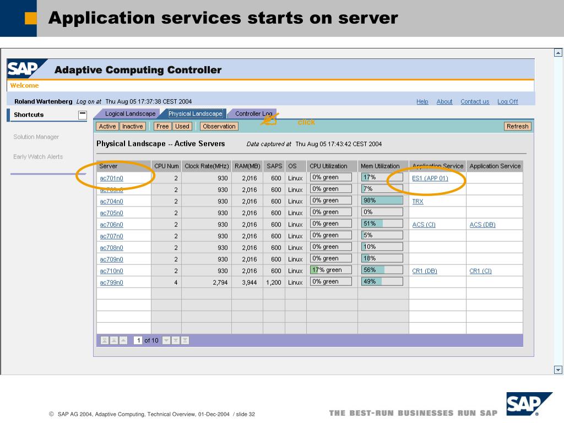
Task: Open Solution Manager shortcut
Action: click(36, 137)
